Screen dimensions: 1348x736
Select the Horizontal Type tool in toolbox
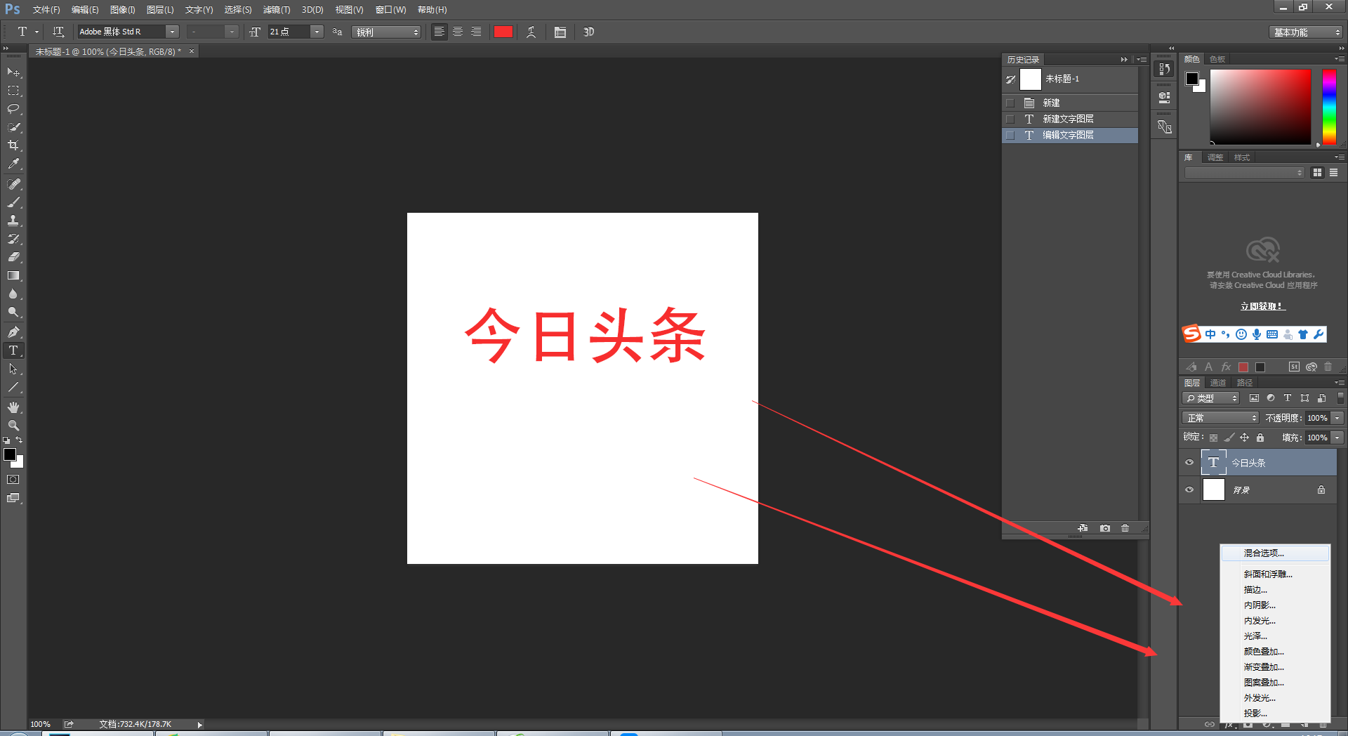tap(13, 350)
